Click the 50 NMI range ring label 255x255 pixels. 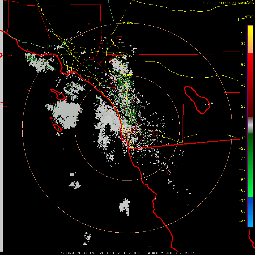(127, 75)
